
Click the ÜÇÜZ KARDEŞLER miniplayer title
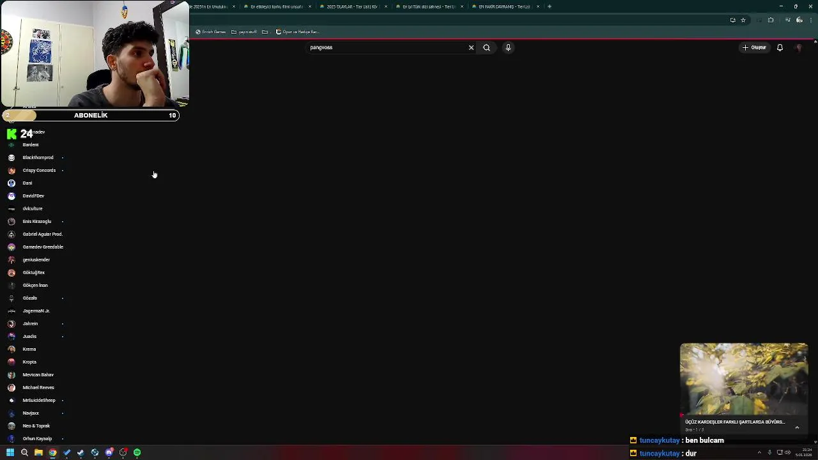pos(735,422)
